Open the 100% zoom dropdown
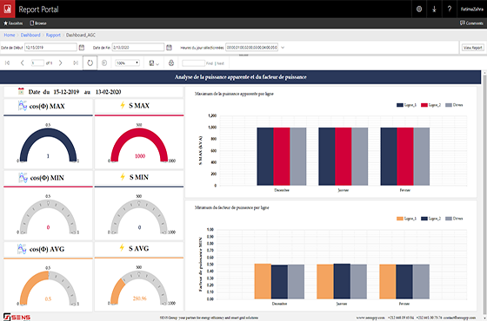 click(127, 62)
